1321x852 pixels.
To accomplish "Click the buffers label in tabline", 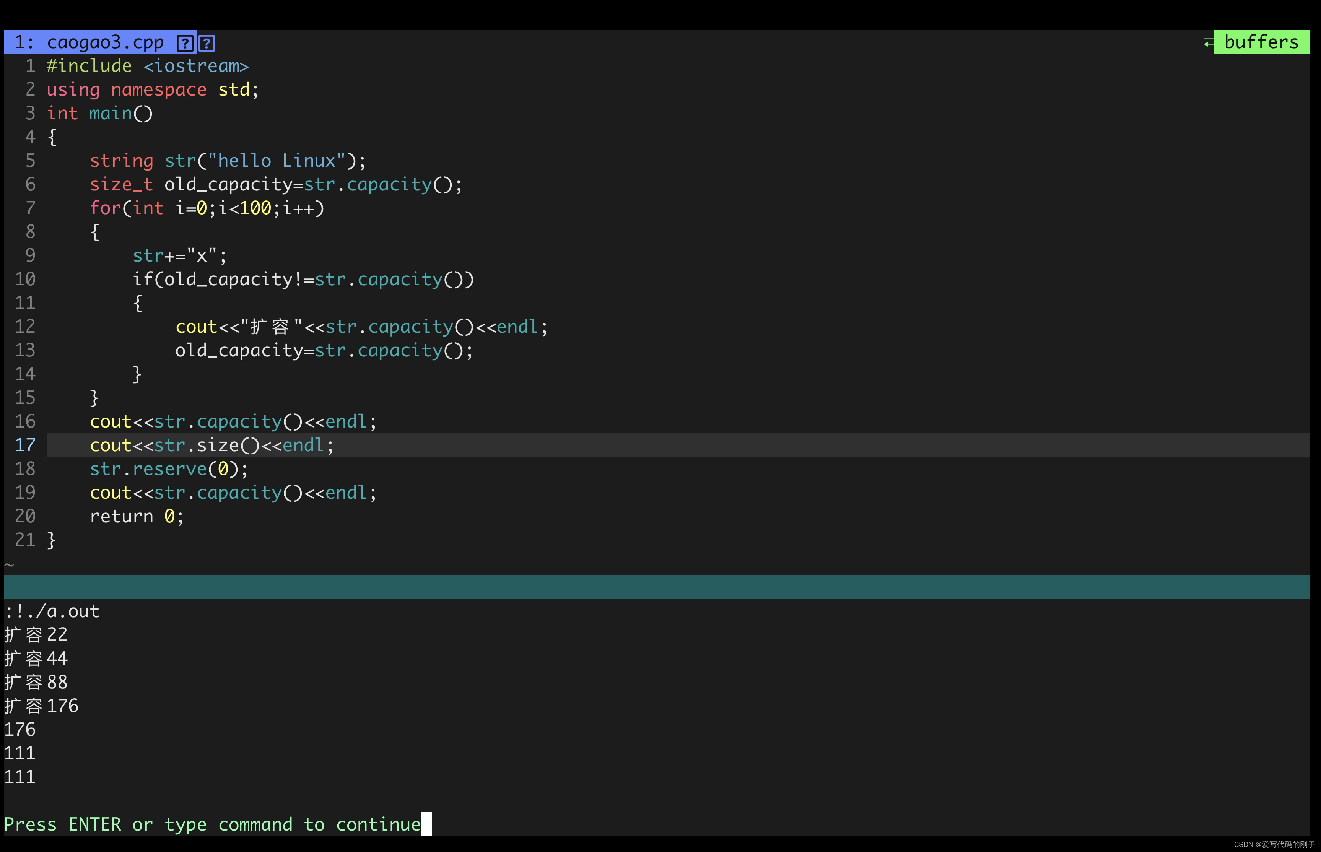I will tap(1261, 42).
